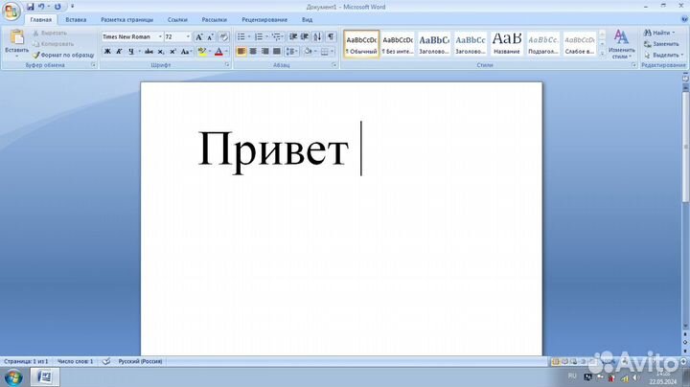
Task: Click Вырезать to cut the selection
Action: (x=50, y=33)
